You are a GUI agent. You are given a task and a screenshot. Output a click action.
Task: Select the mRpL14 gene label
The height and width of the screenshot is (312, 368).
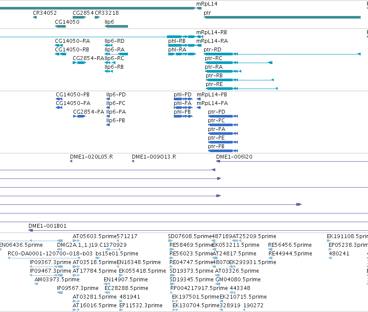(207, 4)
